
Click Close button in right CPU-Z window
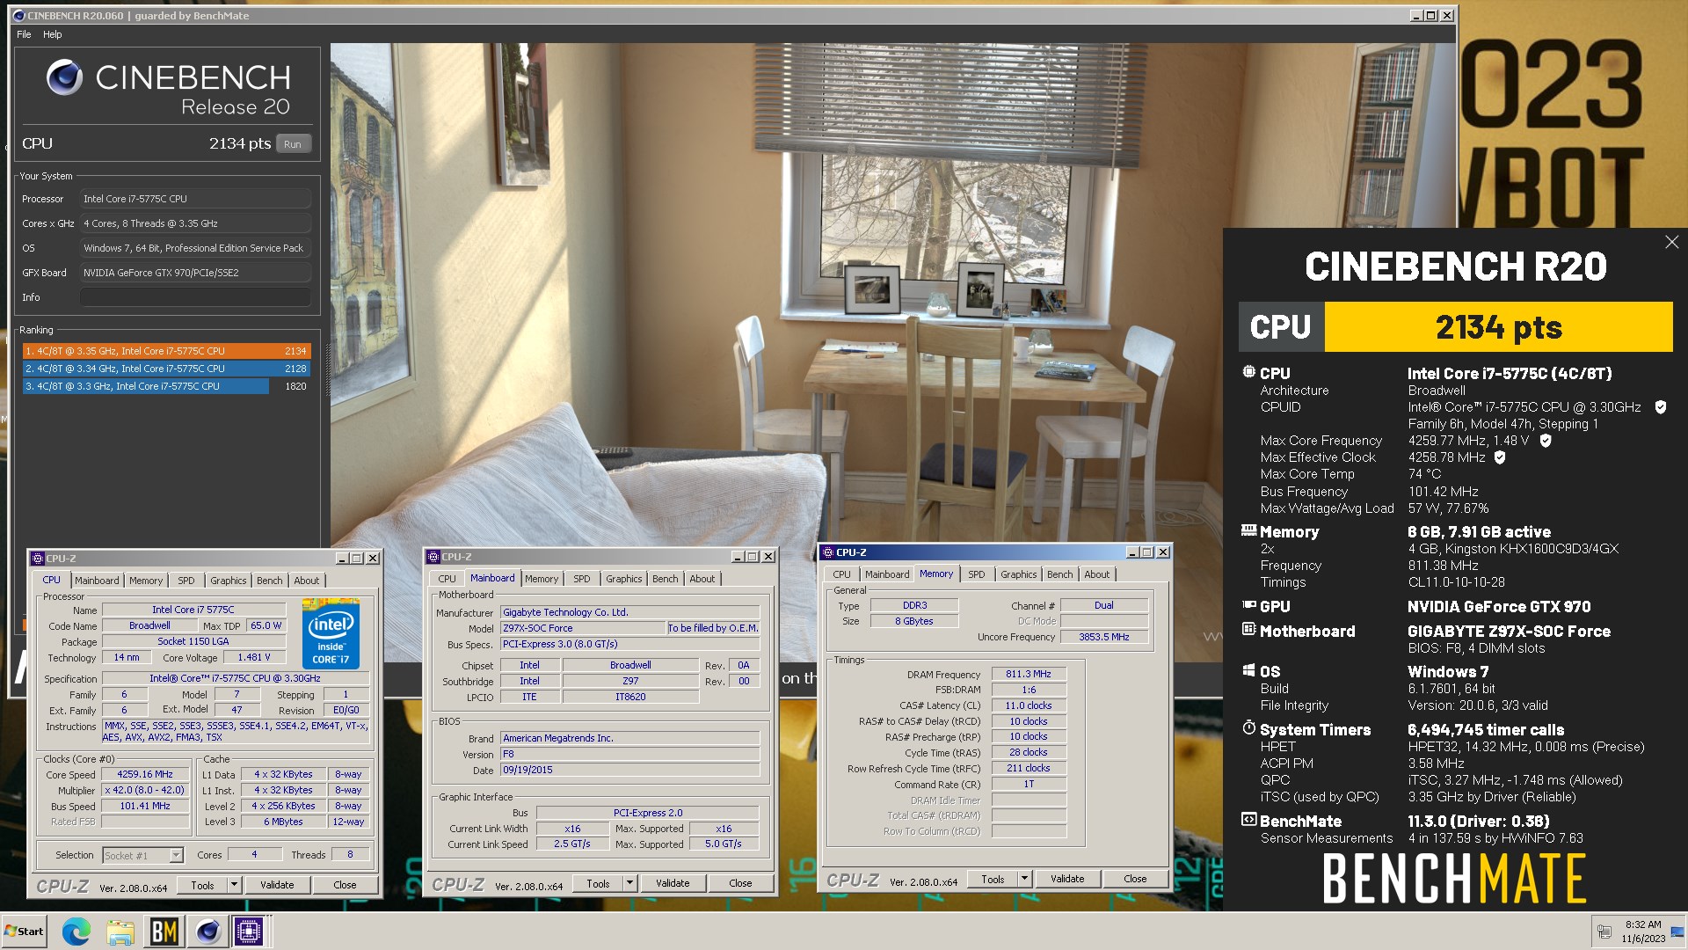coord(1135,880)
